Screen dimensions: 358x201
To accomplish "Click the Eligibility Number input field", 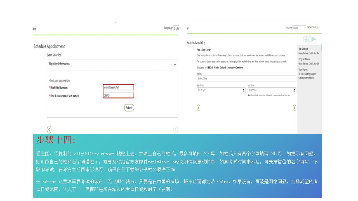I will pos(118,87).
